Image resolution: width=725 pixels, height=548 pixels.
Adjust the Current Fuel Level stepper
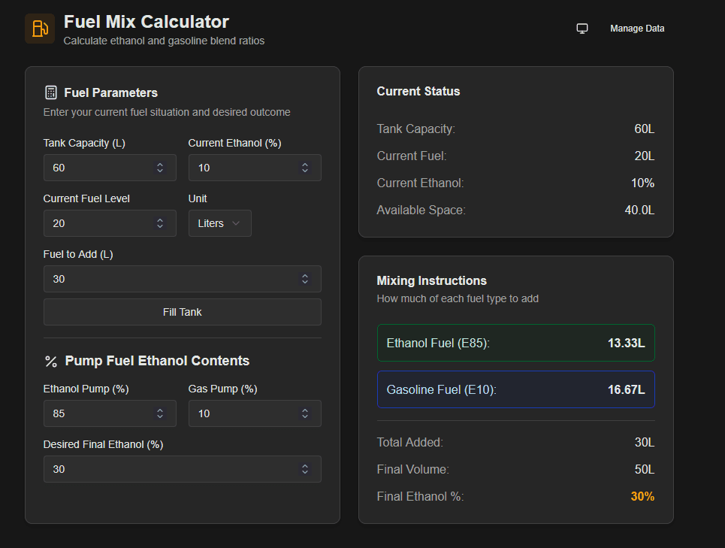pos(160,223)
